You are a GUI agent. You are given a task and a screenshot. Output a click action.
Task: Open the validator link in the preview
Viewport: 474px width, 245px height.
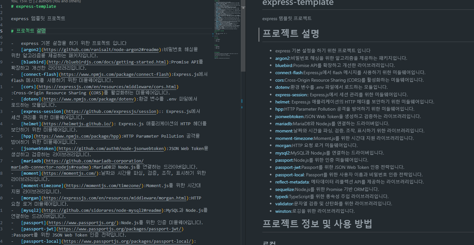pos(284,204)
